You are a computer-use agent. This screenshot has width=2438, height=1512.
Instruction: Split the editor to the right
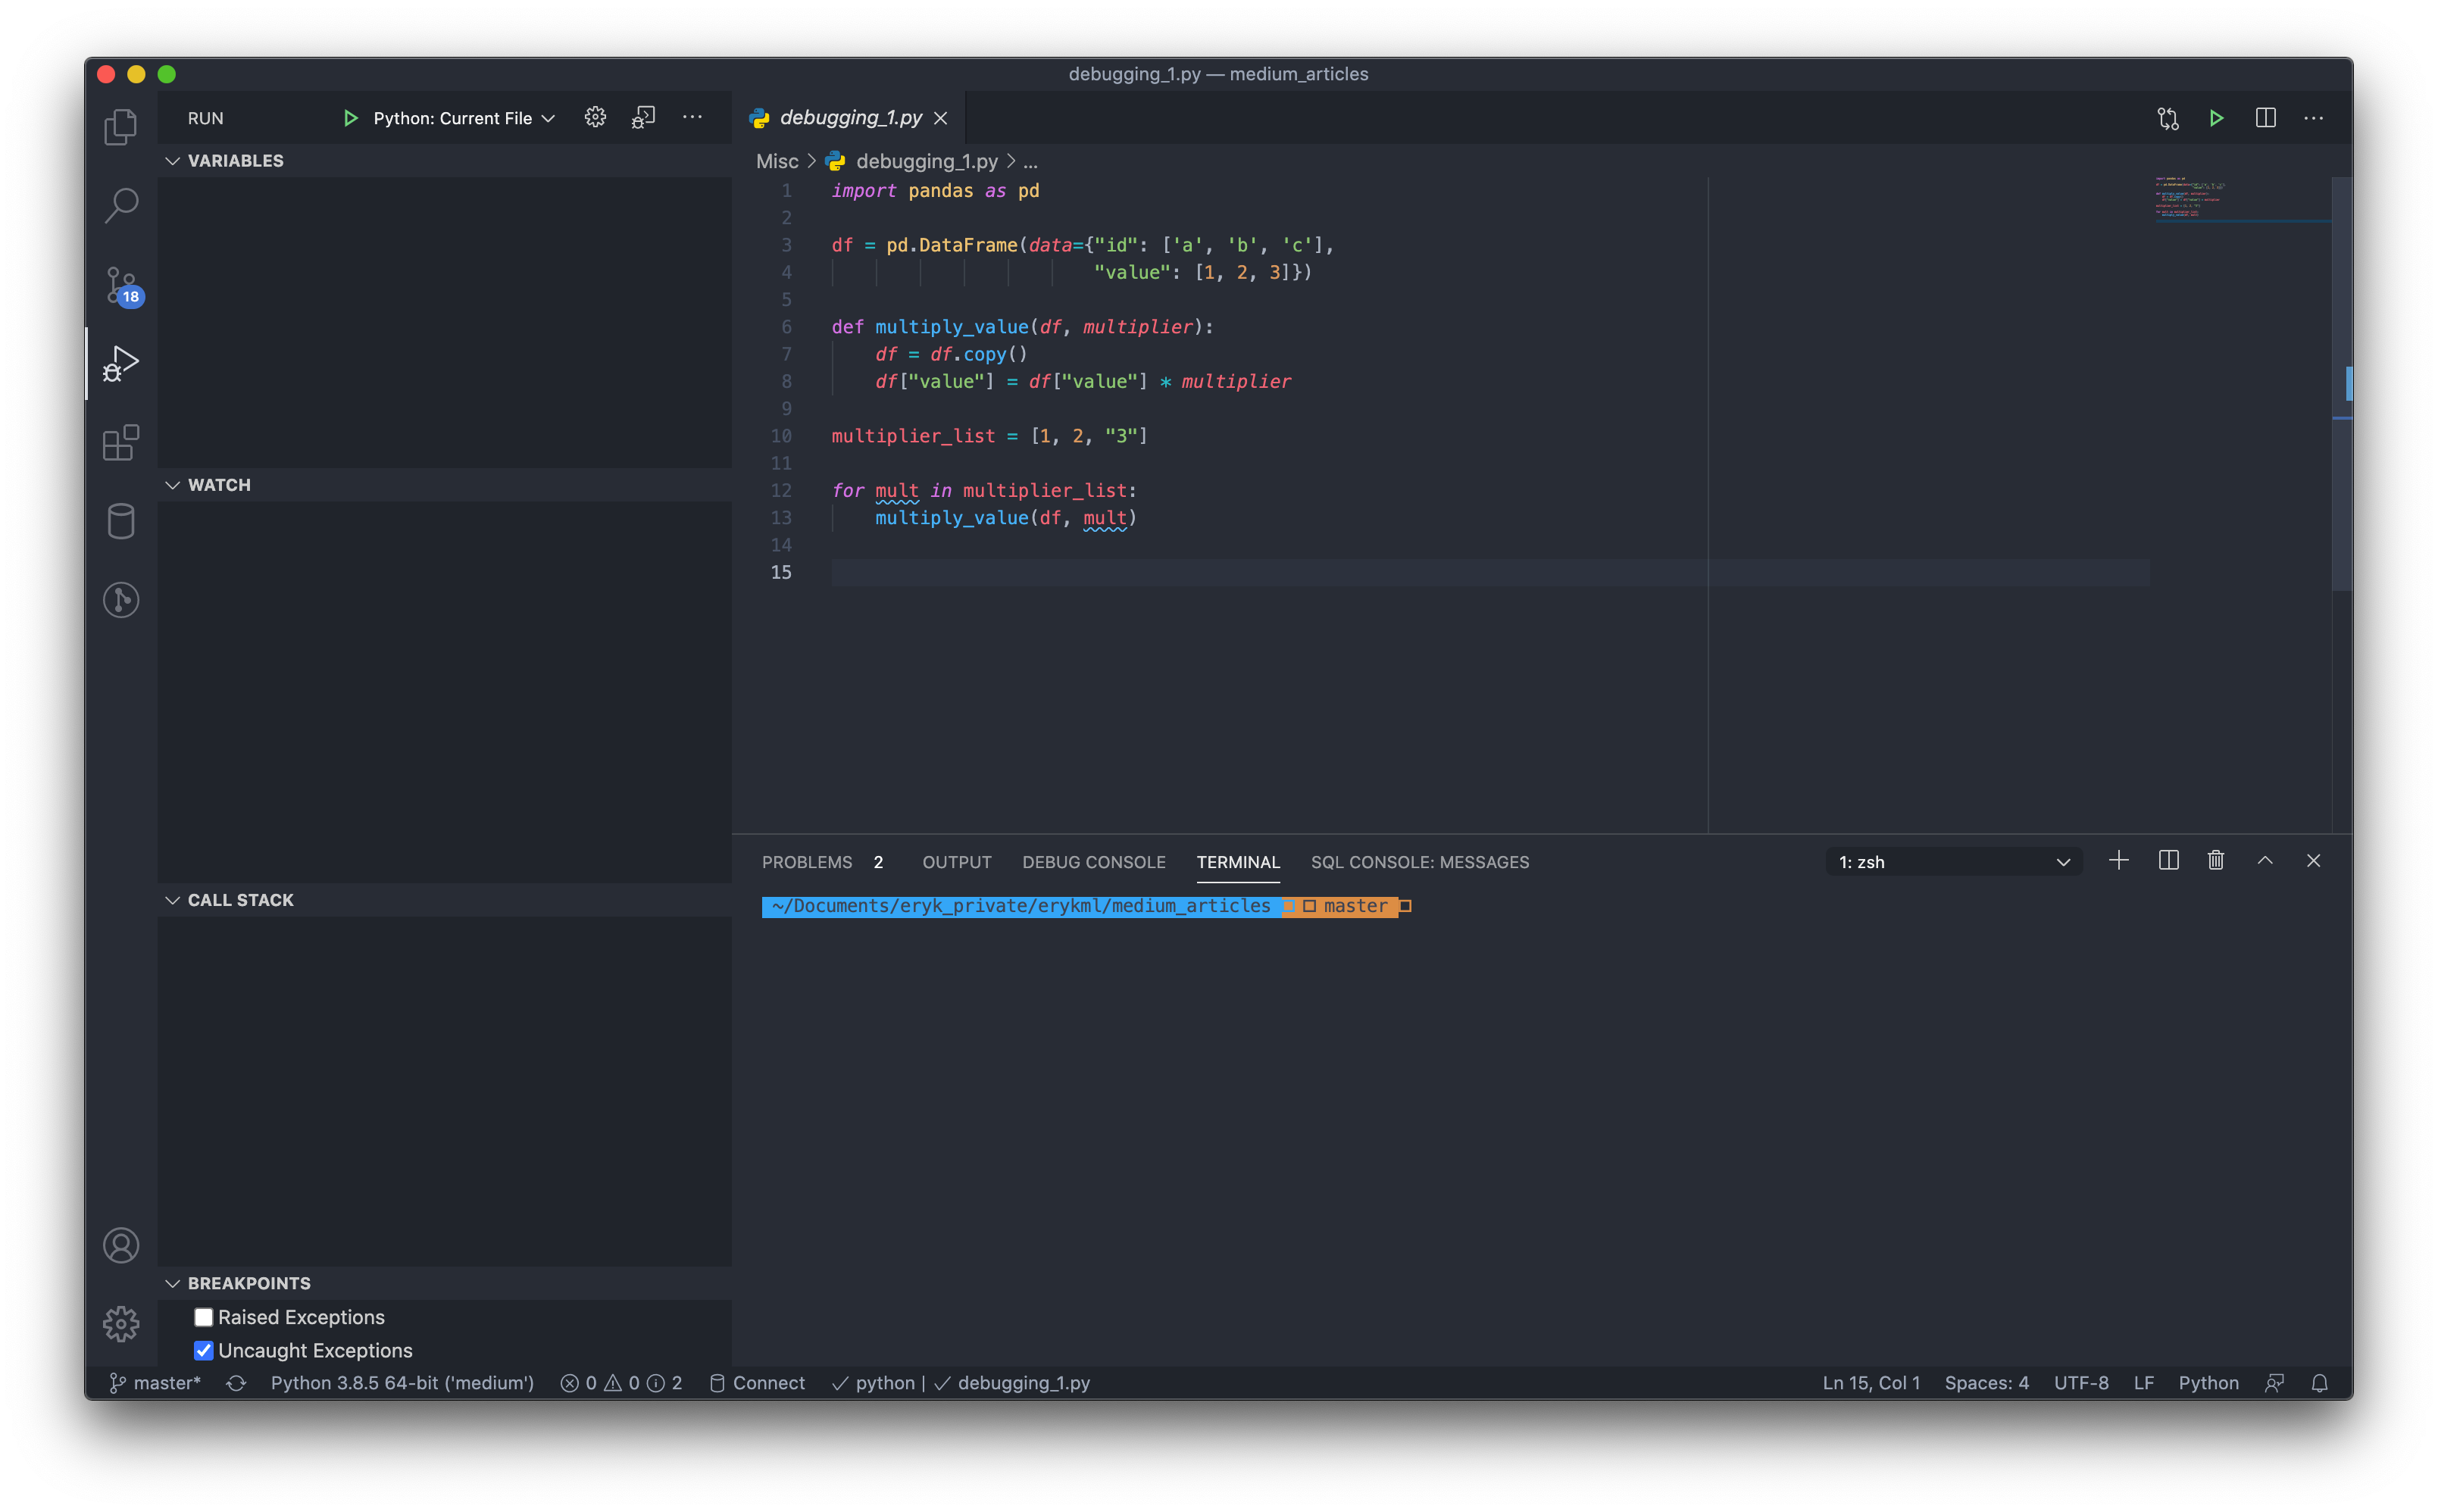(2265, 118)
